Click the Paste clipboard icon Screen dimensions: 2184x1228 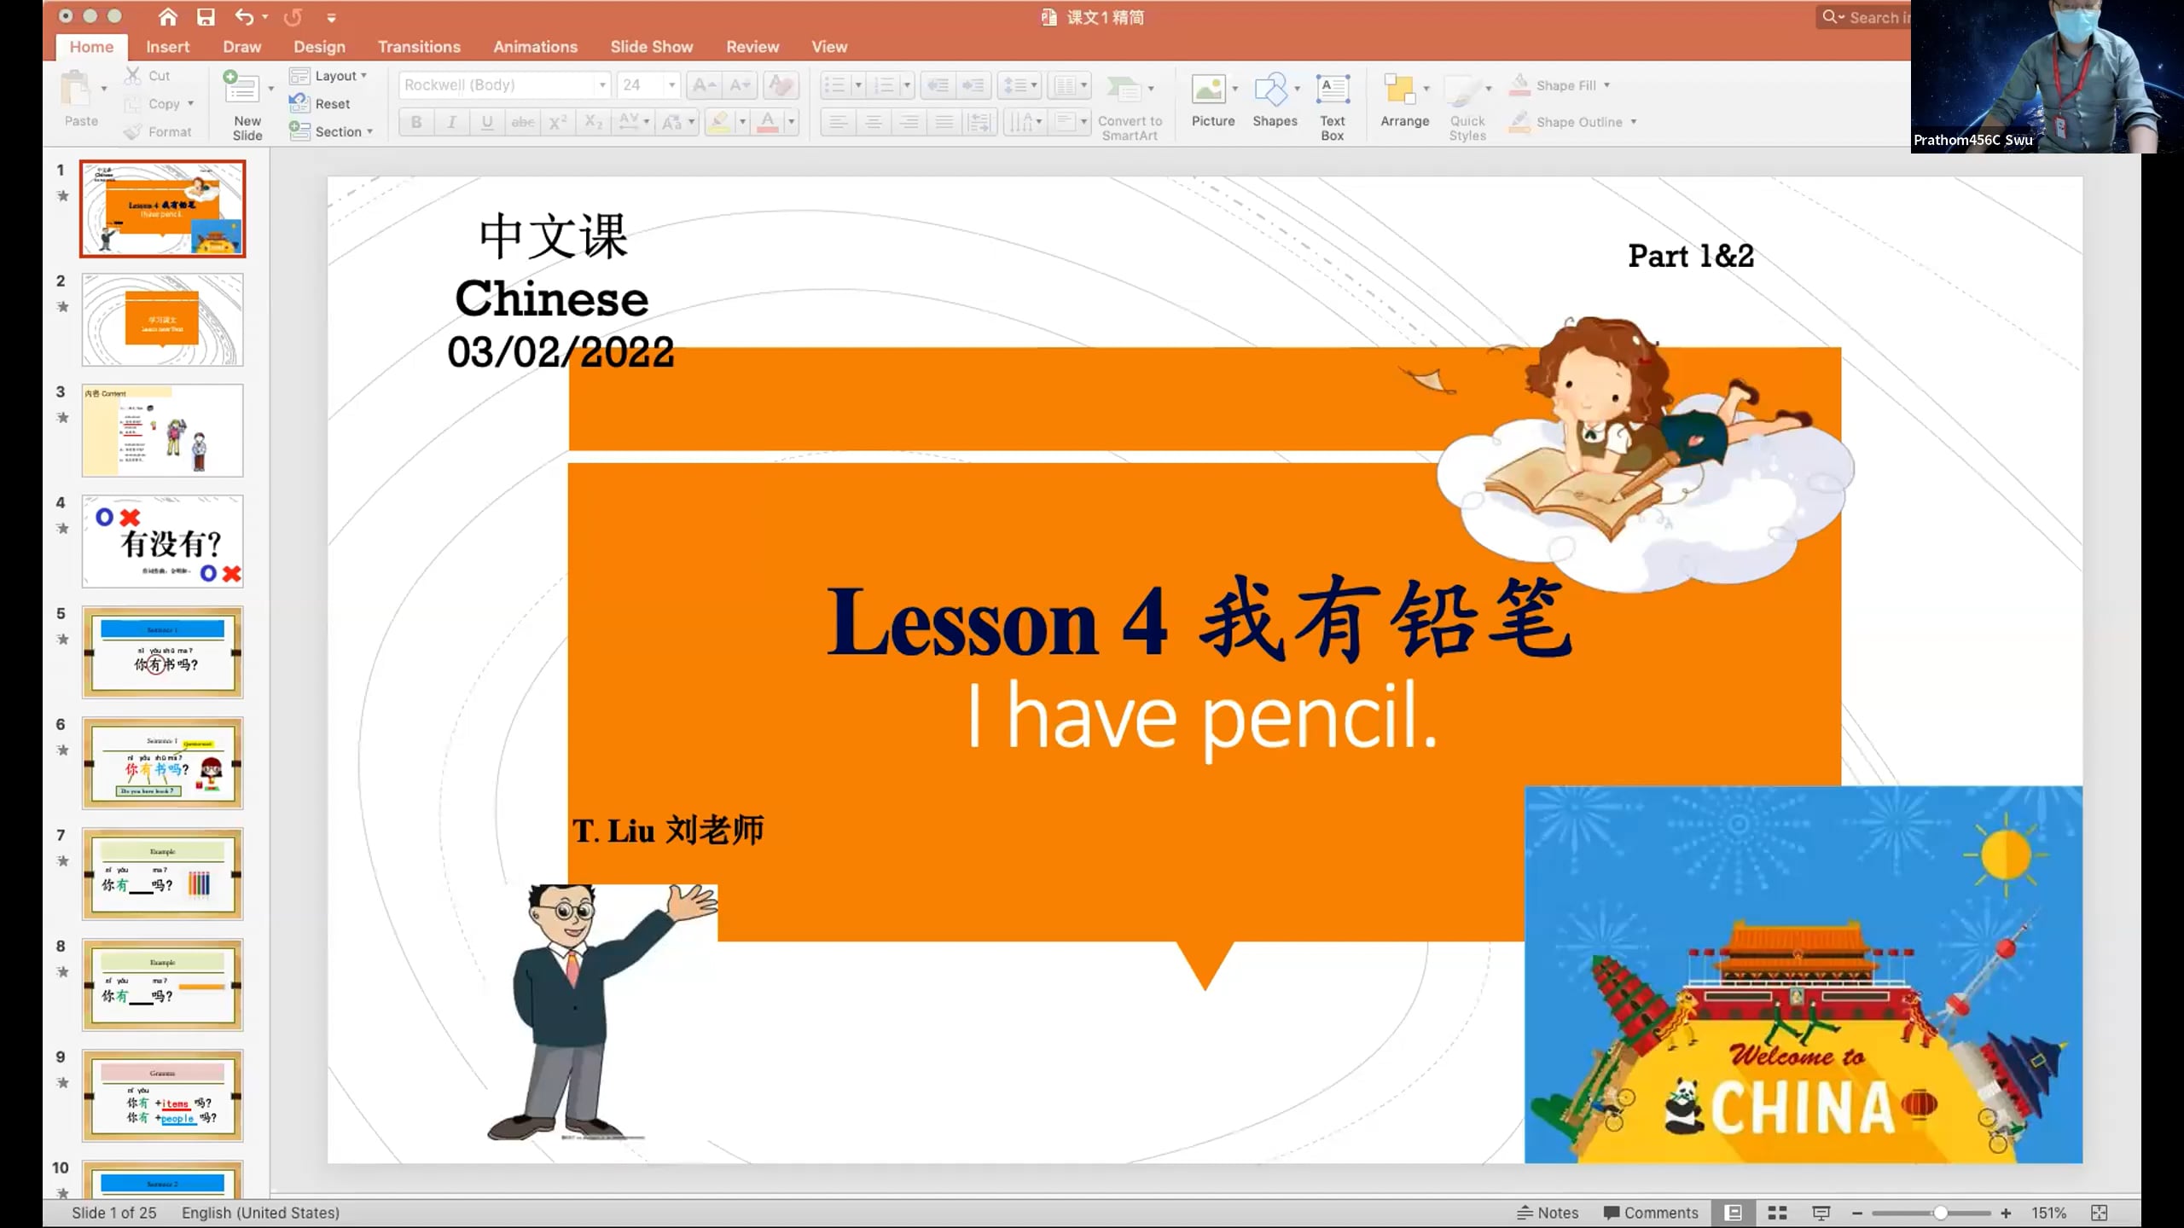(x=76, y=89)
